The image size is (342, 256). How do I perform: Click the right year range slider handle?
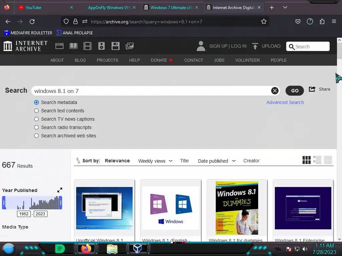click(x=60, y=203)
